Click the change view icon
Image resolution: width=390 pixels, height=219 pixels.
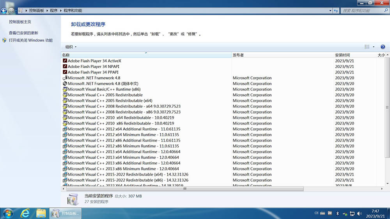367,47
